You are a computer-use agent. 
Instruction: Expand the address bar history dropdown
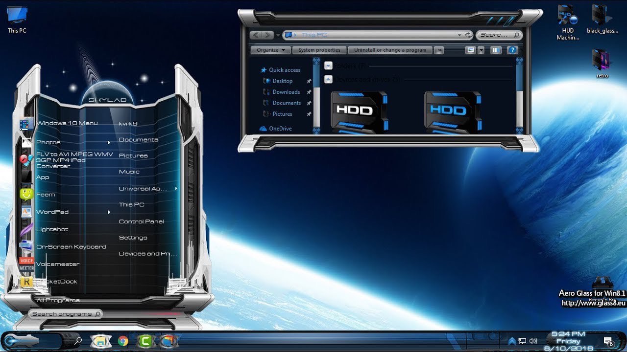click(459, 35)
